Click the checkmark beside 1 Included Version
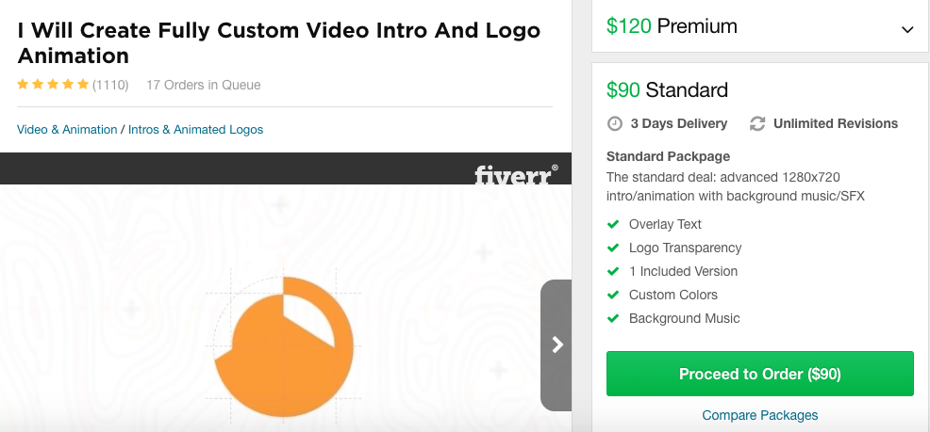This screenshot has height=432, width=930. point(614,271)
